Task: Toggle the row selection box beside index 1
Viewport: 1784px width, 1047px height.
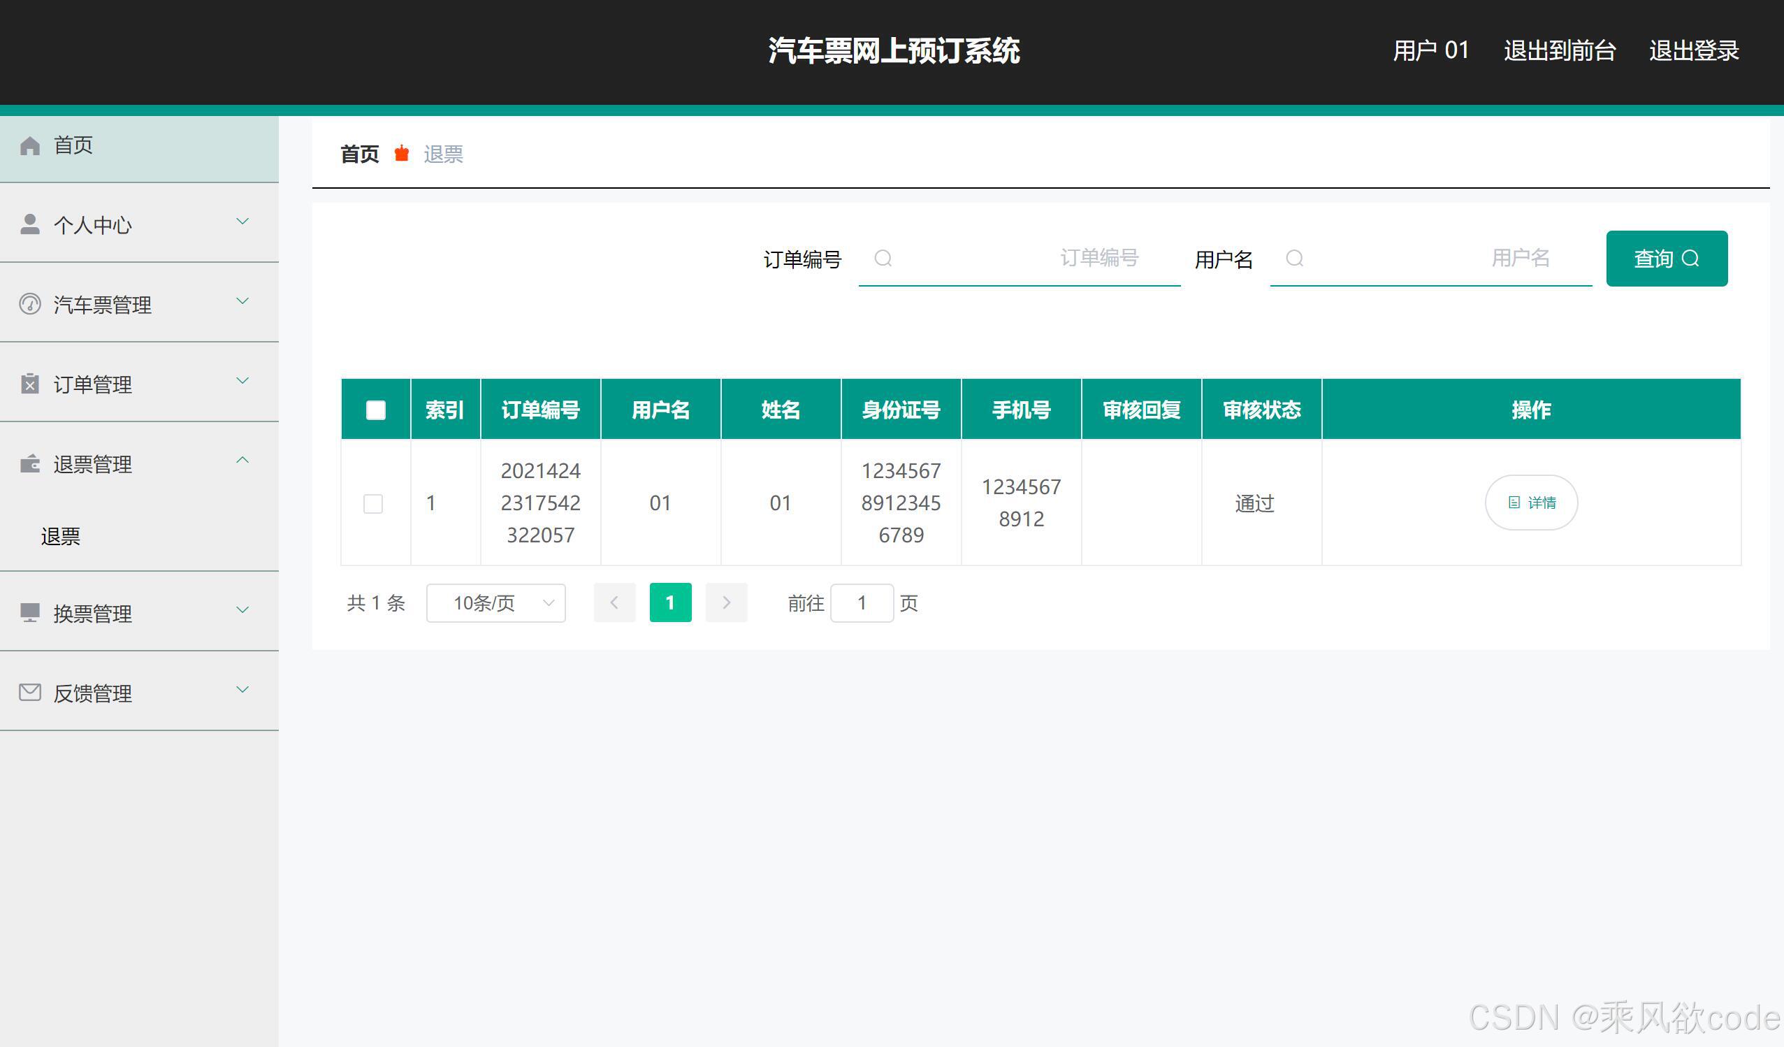Action: tap(373, 503)
